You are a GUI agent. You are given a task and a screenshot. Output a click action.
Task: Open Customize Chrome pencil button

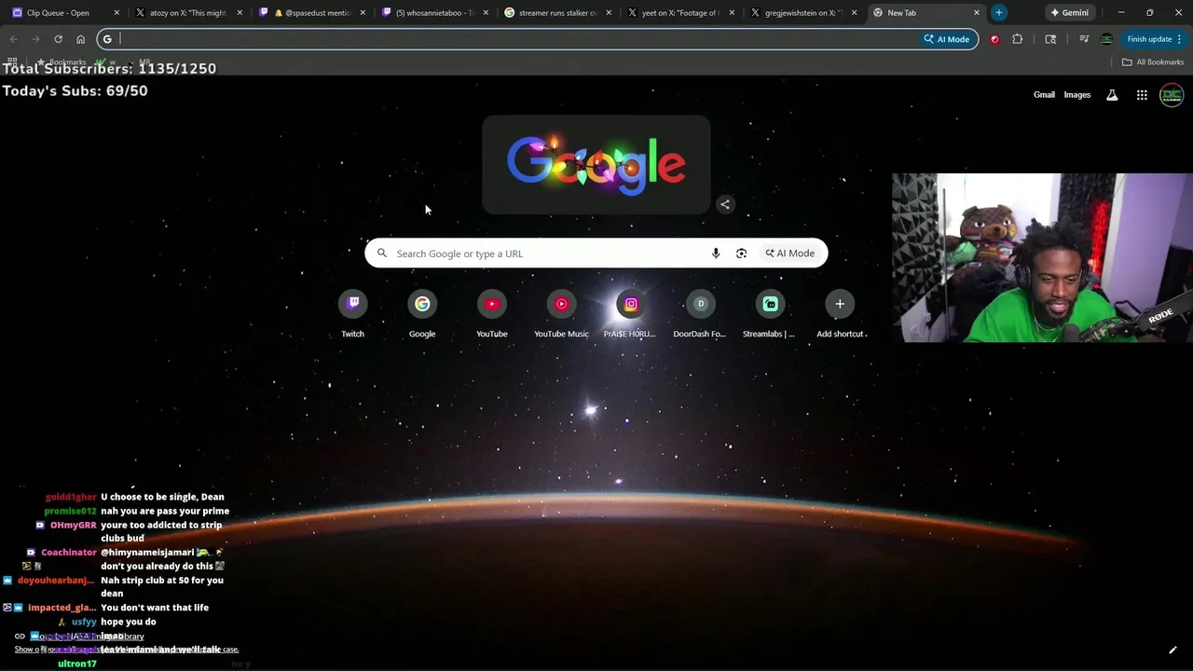tap(1172, 650)
